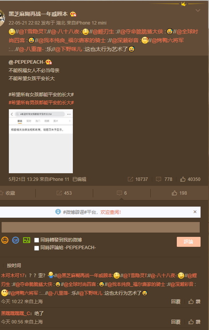Select the comments tab showing 6
209x330 pixels.
pos(122,193)
